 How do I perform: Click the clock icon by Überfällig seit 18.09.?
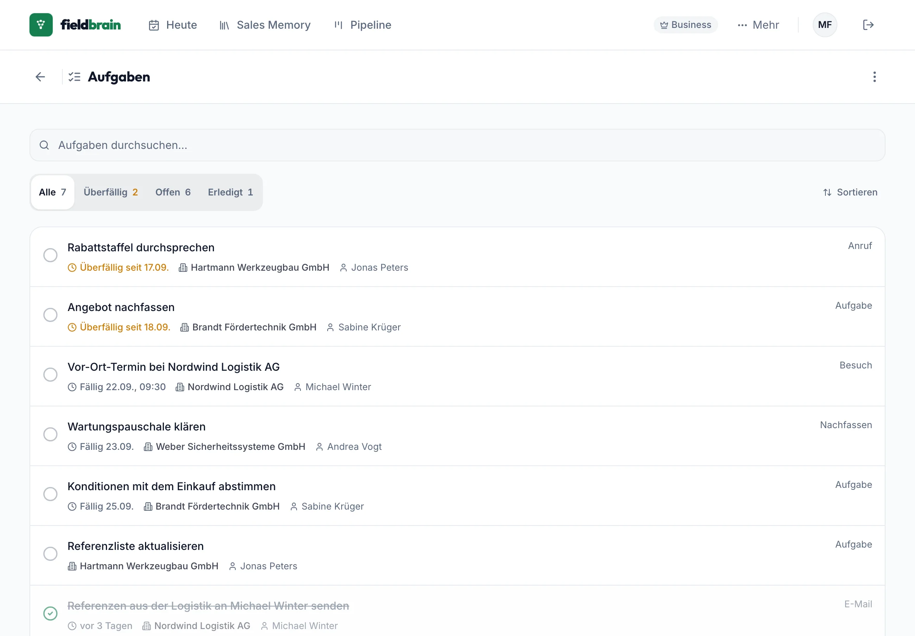click(x=72, y=328)
